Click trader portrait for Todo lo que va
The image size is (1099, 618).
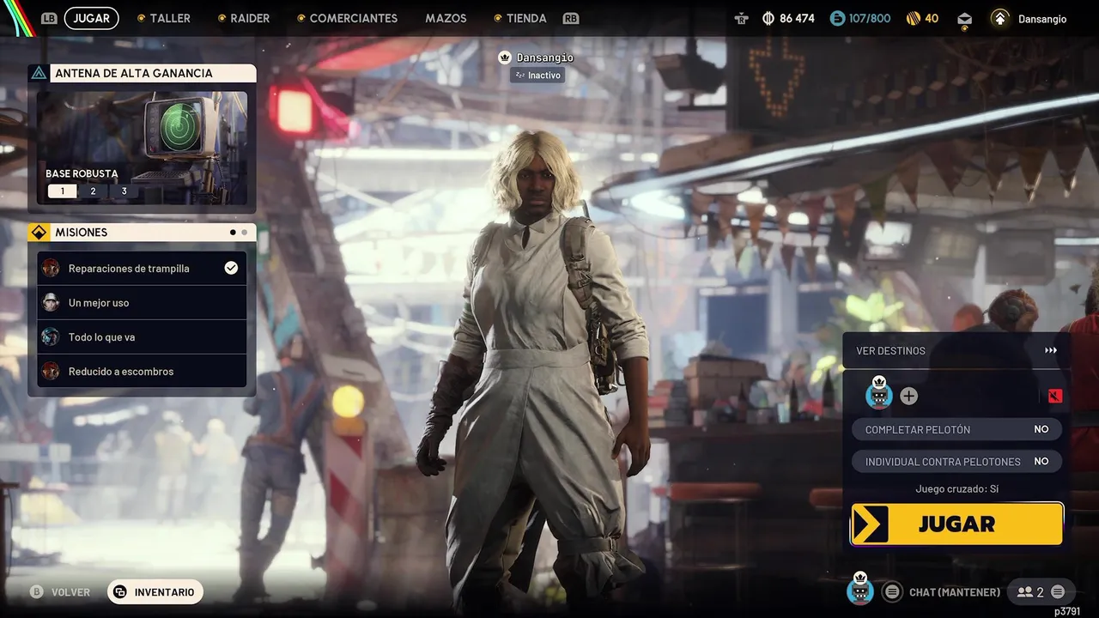point(51,336)
